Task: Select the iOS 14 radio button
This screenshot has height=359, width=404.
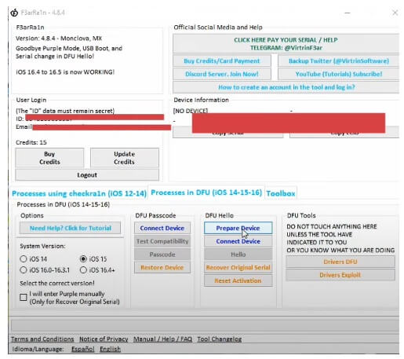Action: click(x=34, y=259)
